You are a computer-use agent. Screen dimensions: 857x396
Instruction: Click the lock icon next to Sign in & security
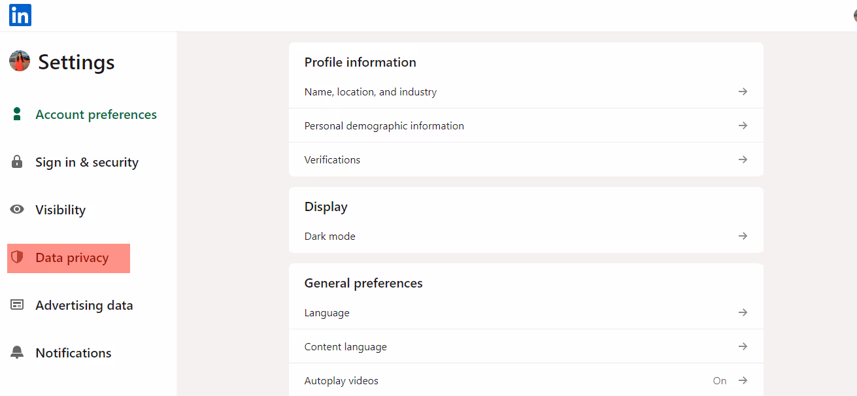pyautogui.click(x=16, y=161)
